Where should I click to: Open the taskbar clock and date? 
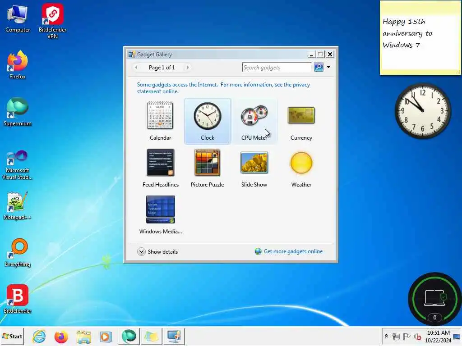tap(438, 336)
